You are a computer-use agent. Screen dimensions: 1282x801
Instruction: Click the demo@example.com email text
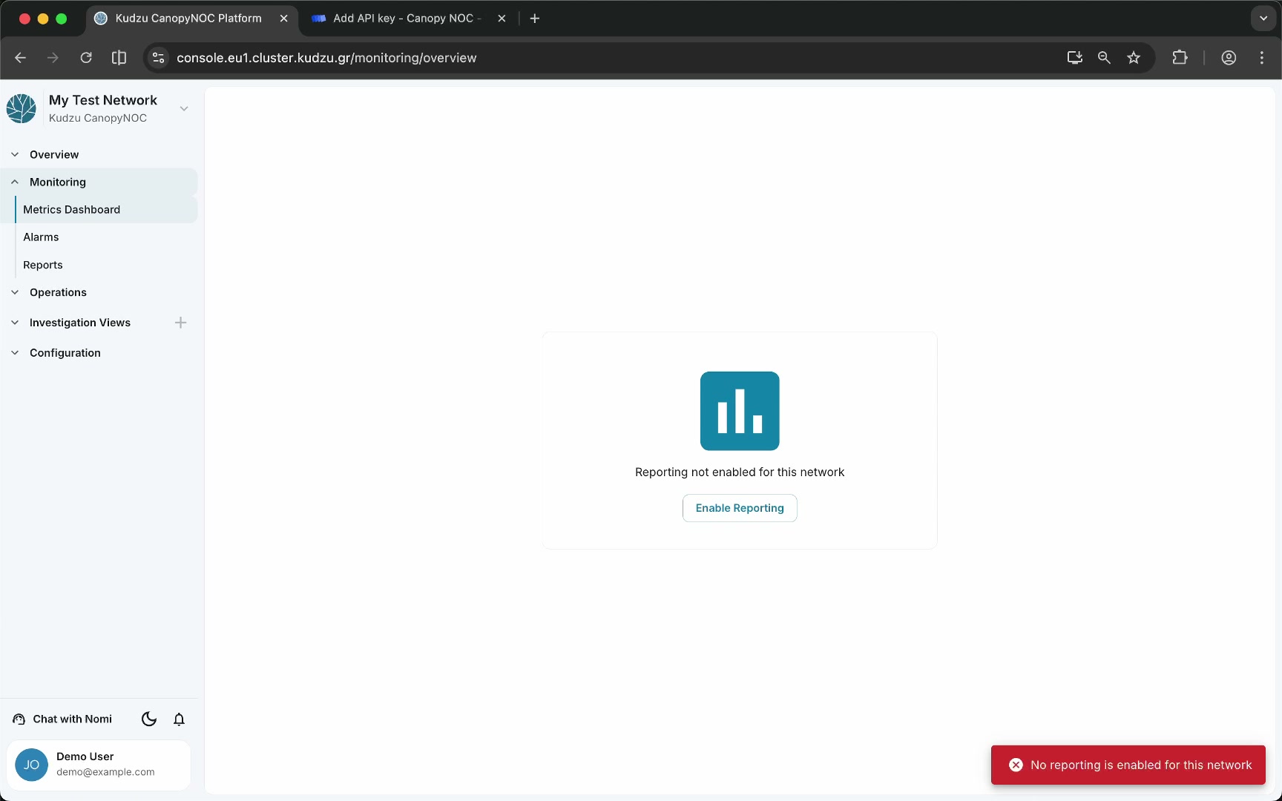(105, 772)
